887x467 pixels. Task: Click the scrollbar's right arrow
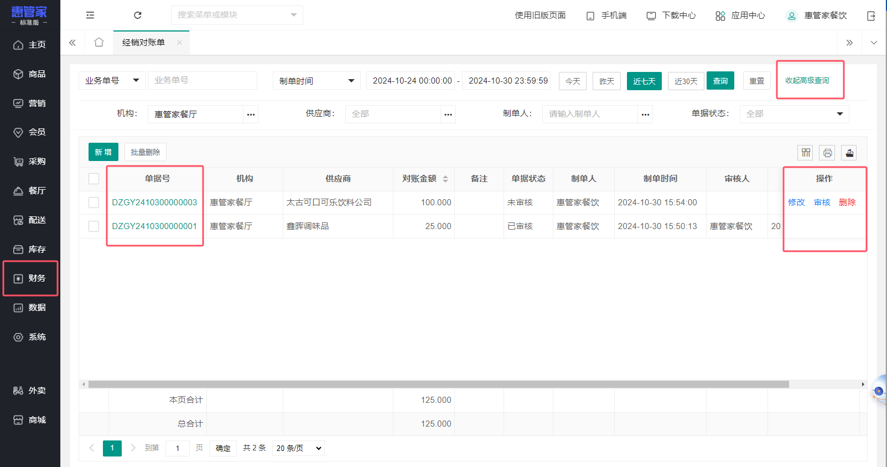pyautogui.click(x=863, y=384)
